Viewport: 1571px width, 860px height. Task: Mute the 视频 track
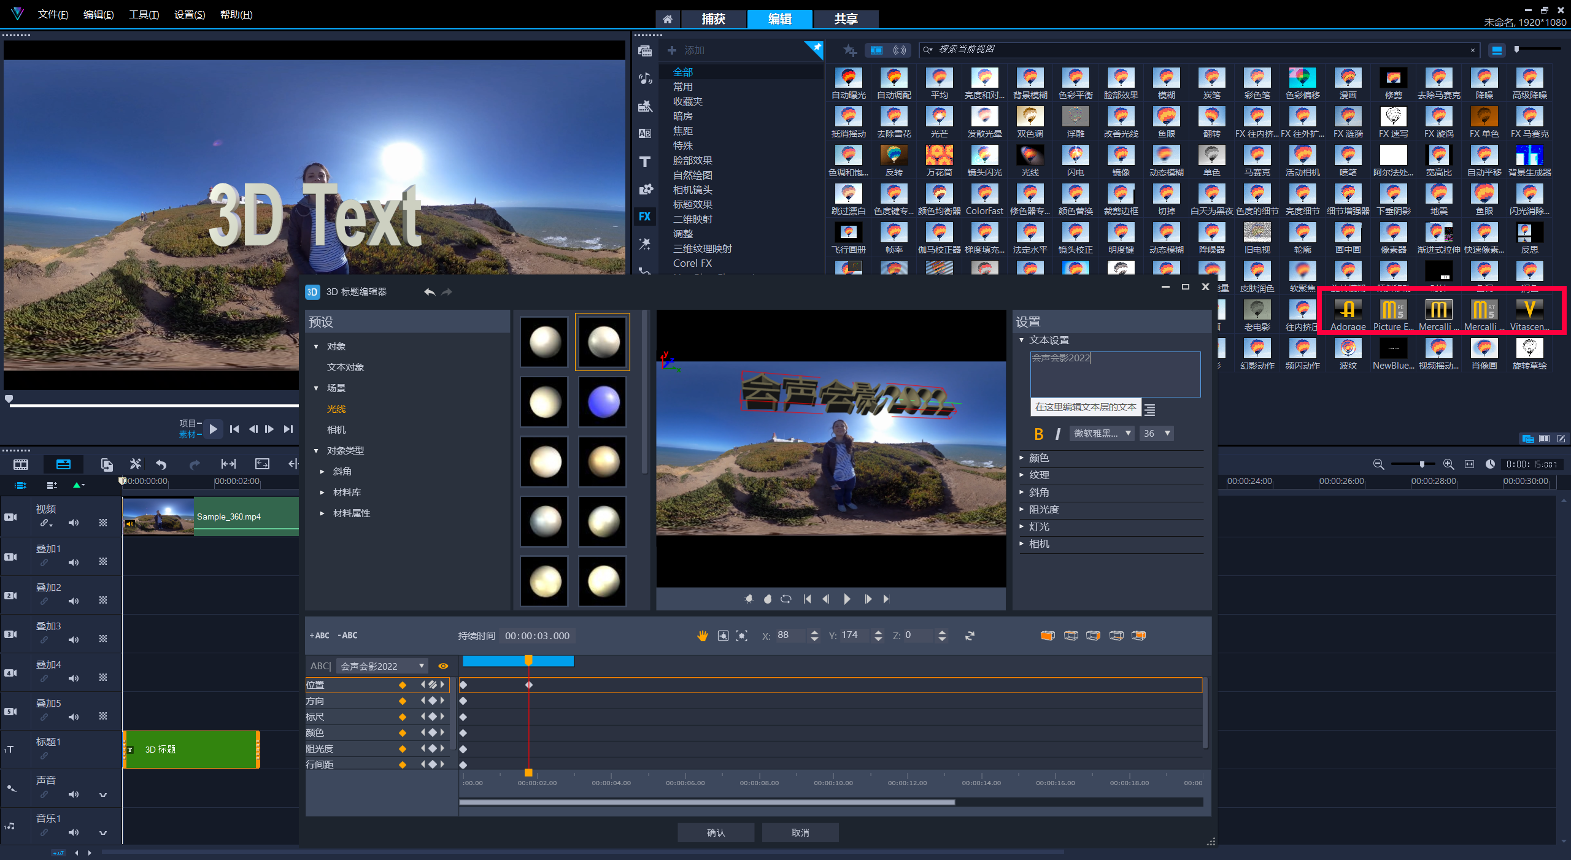click(74, 523)
